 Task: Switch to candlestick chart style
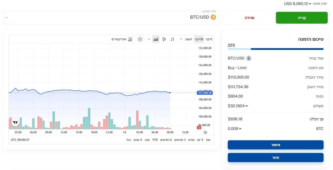(164, 39)
